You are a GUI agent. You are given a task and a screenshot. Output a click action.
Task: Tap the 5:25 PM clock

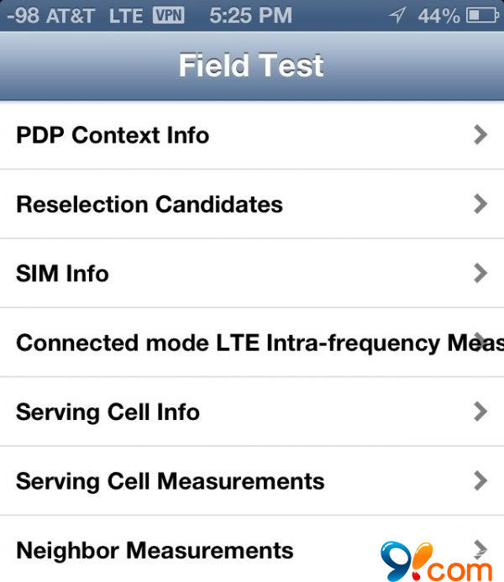coord(250,15)
